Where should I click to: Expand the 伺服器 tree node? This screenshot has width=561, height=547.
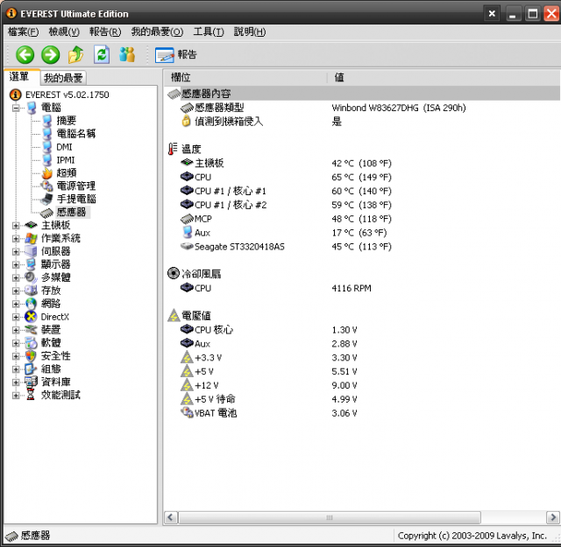click(16, 251)
